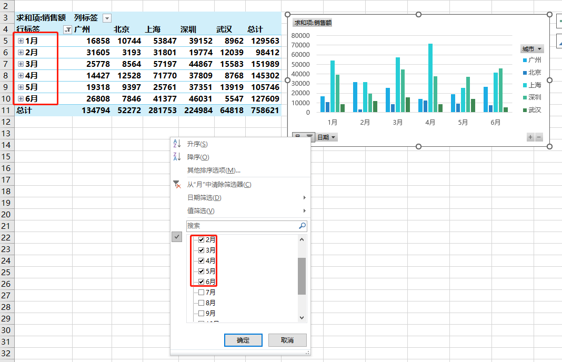Enable the 9月 checkbox
562x362 pixels.
pyautogui.click(x=201, y=313)
